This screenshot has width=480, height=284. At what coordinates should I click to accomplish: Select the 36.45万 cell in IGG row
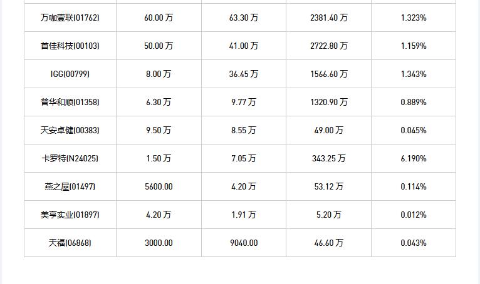coord(243,74)
